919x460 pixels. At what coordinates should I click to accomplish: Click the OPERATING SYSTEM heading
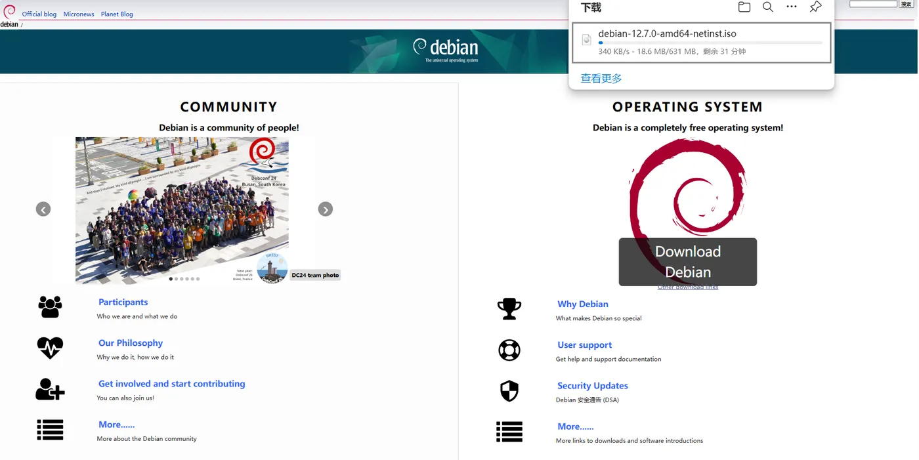(688, 107)
